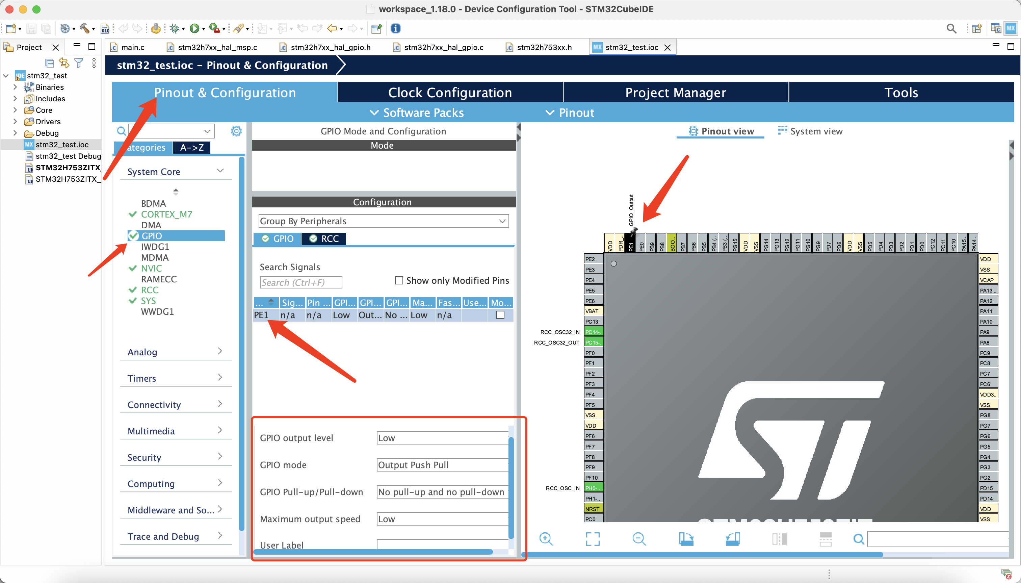Image resolution: width=1021 pixels, height=583 pixels.
Task: Switch to the main.c editor tab
Action: tap(128, 47)
